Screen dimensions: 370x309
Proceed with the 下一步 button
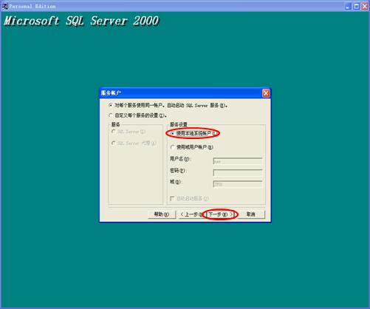221,214
